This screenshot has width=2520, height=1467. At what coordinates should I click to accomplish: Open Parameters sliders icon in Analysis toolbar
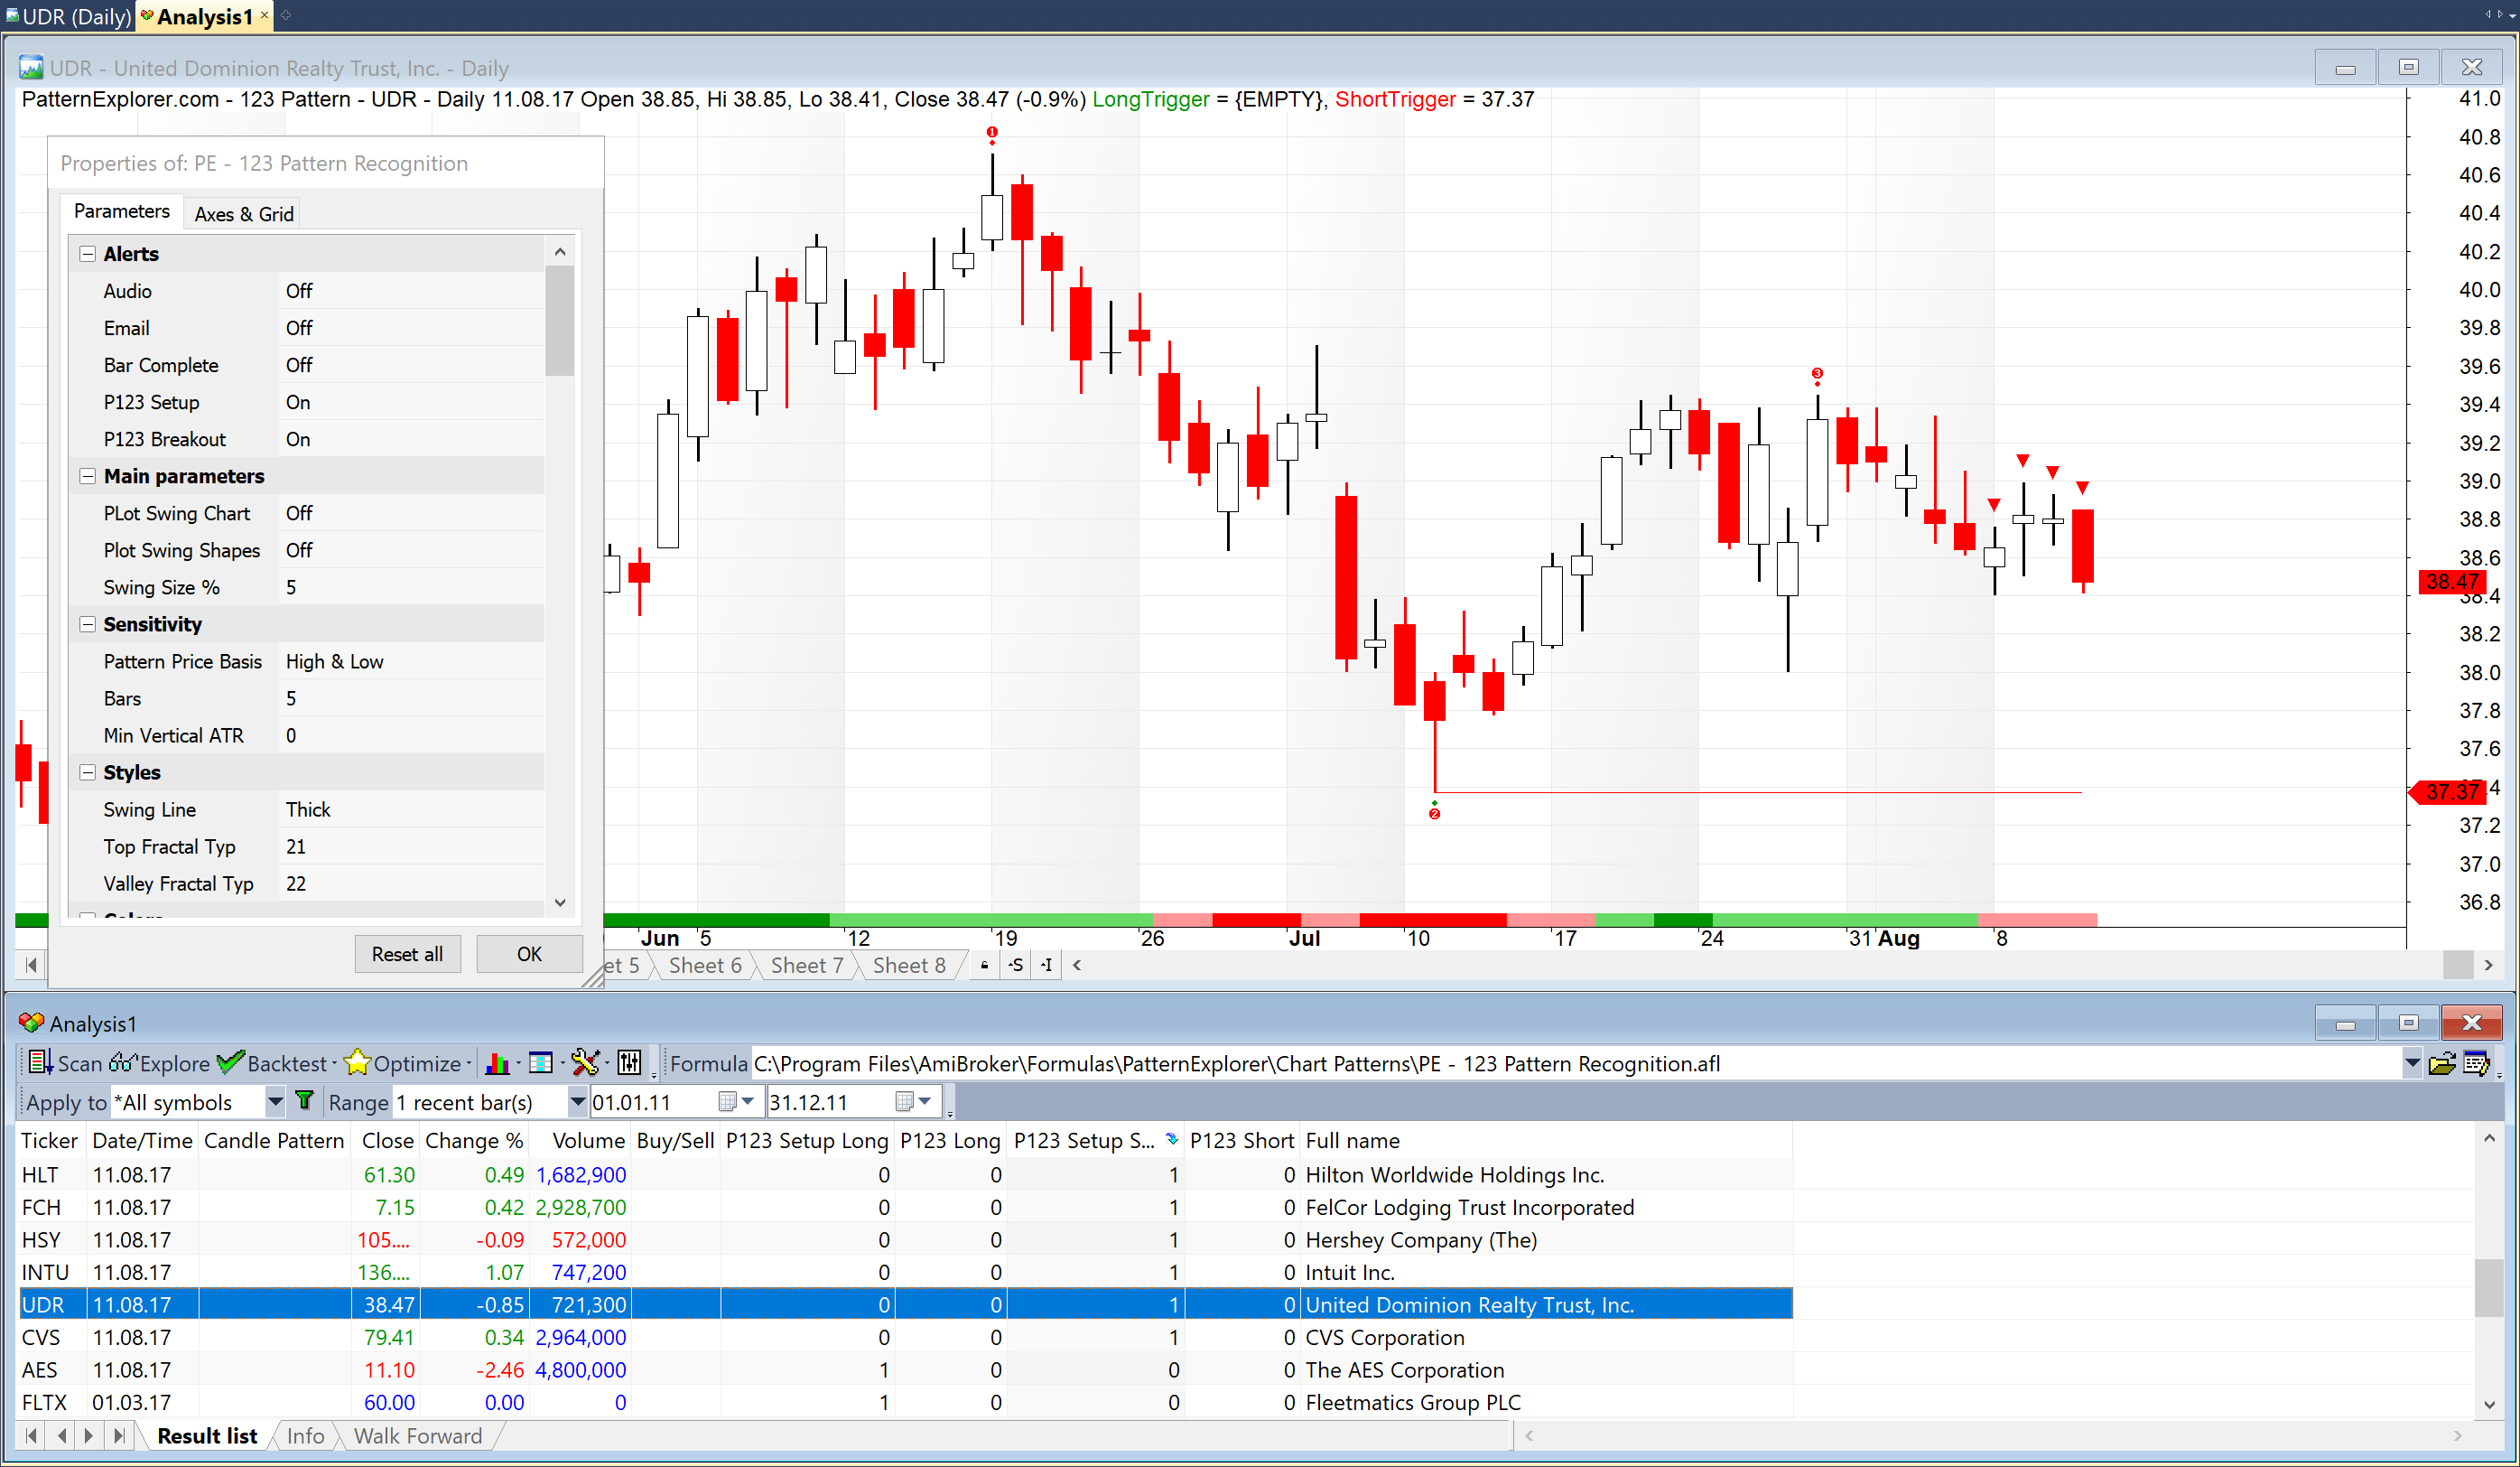click(630, 1062)
